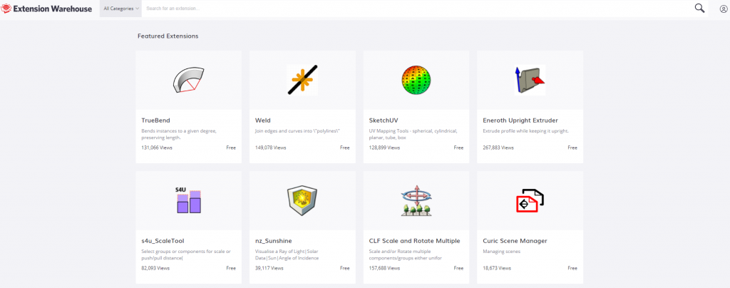Viewport: 730px width, 288px height.
Task: Click the Weld orange star icon
Action: tap(302, 80)
